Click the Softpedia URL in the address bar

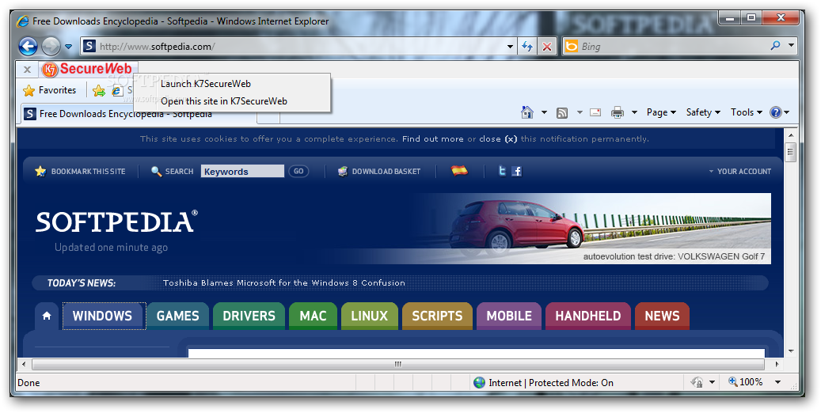[x=157, y=47]
